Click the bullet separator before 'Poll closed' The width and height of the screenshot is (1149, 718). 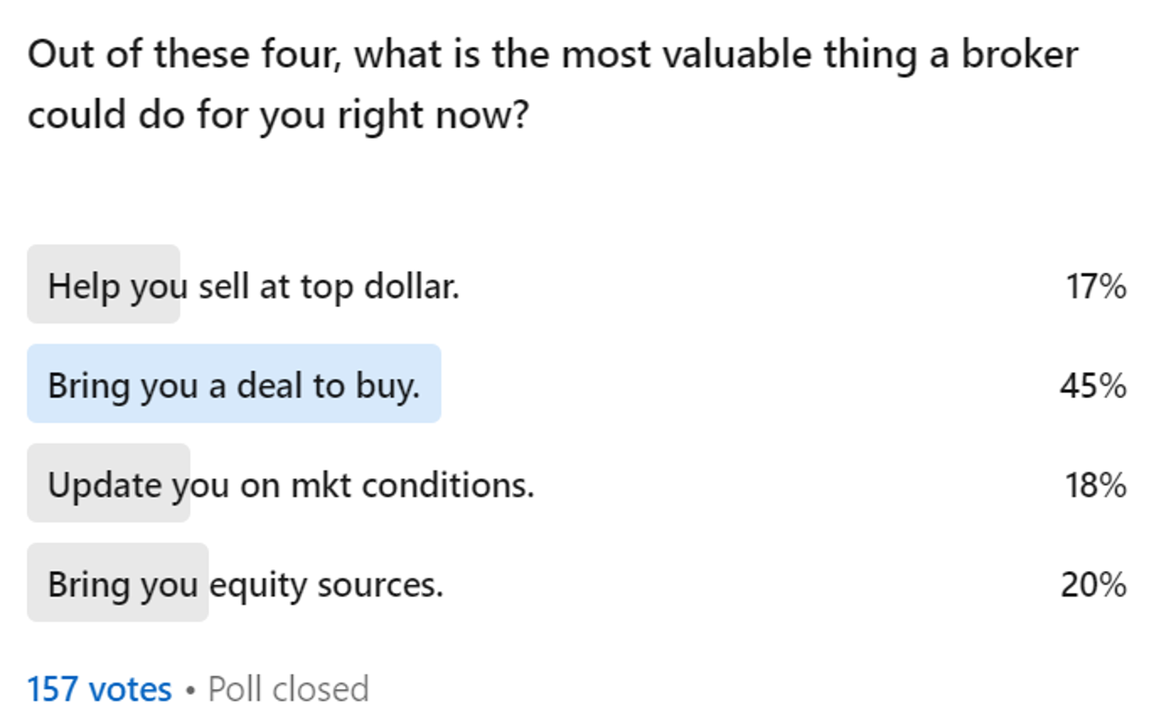(190, 690)
